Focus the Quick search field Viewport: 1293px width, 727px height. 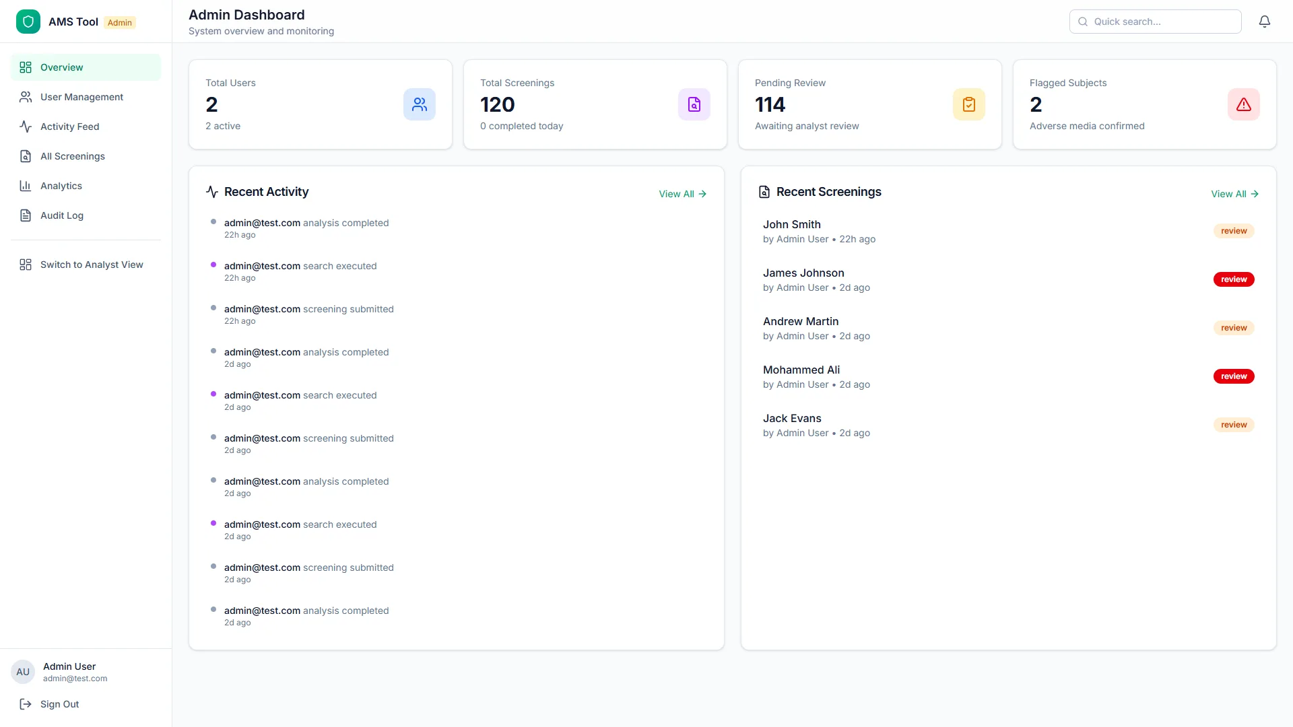(x=1155, y=22)
